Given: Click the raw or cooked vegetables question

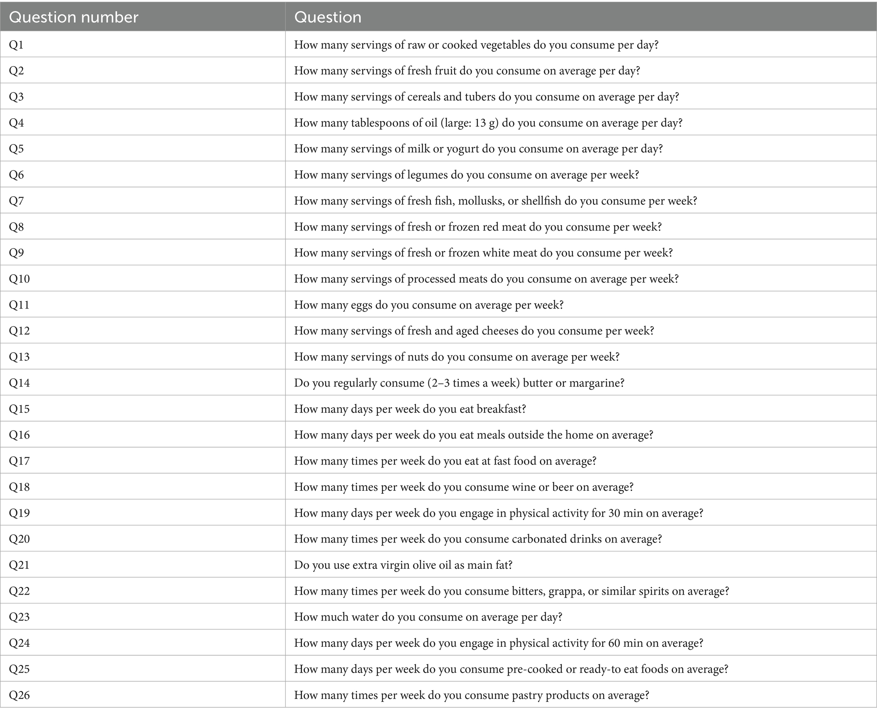Looking at the screenshot, I should tap(476, 45).
